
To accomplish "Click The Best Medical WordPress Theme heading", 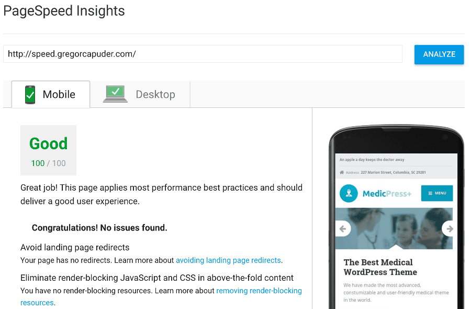I will [380, 267].
